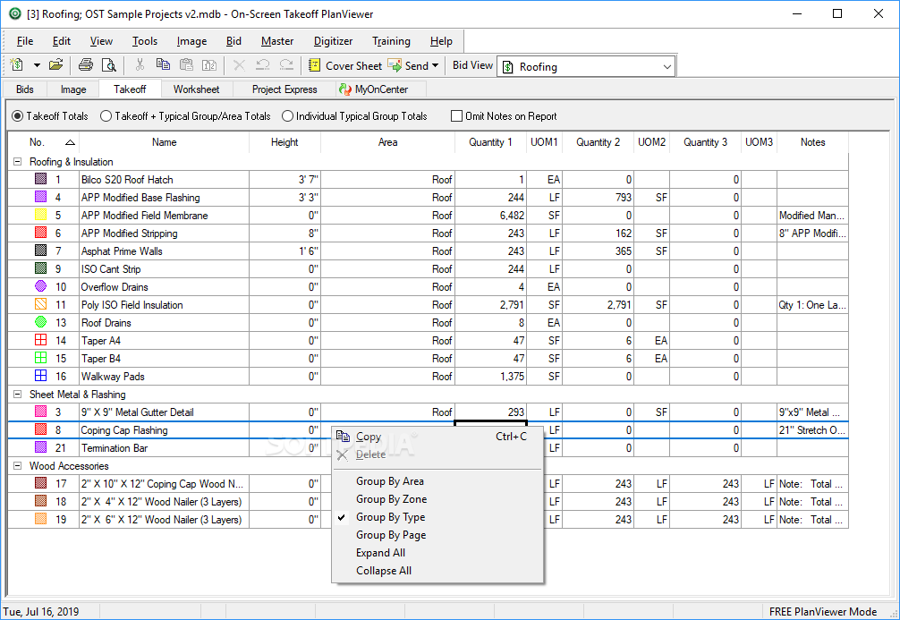This screenshot has width=900, height=620.
Task: Open the Project Express tab
Action: [284, 89]
